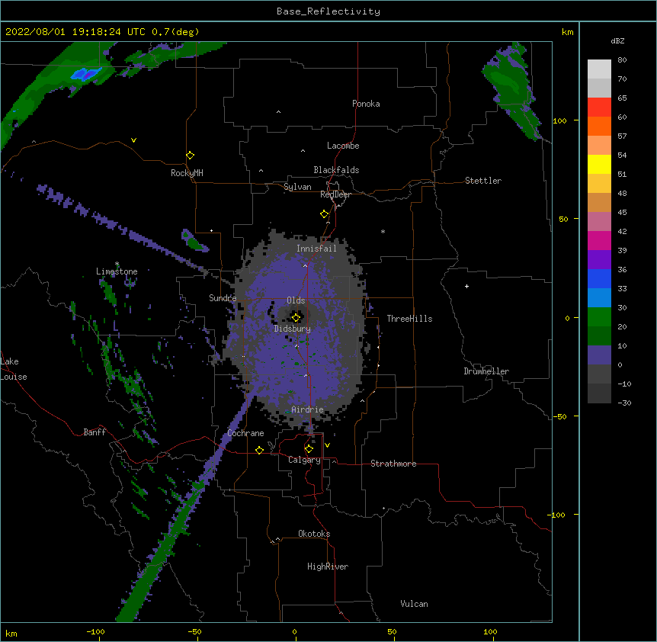Image resolution: width=657 pixels, height=642 pixels.
Task: Click the Banff label
Action: (95, 432)
